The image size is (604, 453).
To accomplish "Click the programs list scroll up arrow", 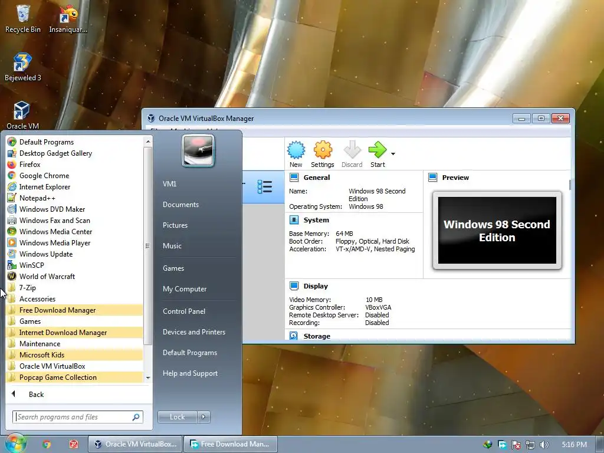I will pos(148,142).
